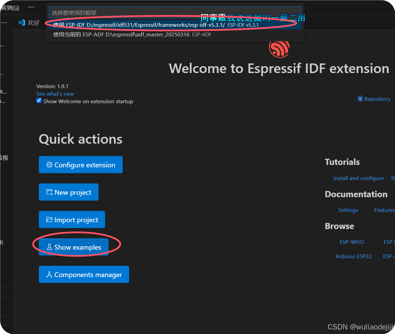
Task: Click the Documentation heading
Action: click(356, 194)
